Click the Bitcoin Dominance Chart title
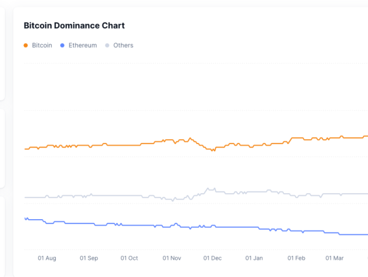The image size is (368, 277). (74, 25)
